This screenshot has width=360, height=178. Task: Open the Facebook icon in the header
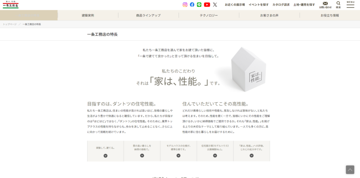(x=192, y=5)
